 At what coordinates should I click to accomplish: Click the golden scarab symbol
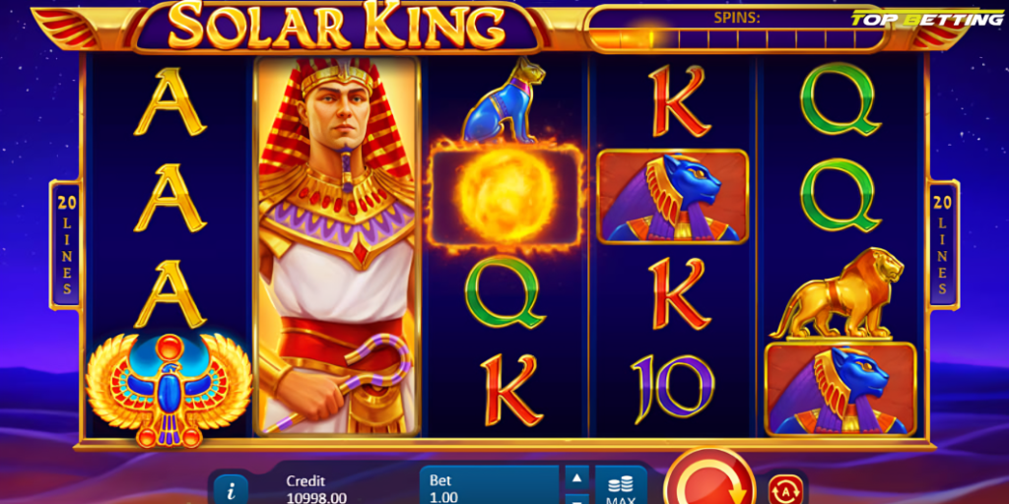(168, 390)
